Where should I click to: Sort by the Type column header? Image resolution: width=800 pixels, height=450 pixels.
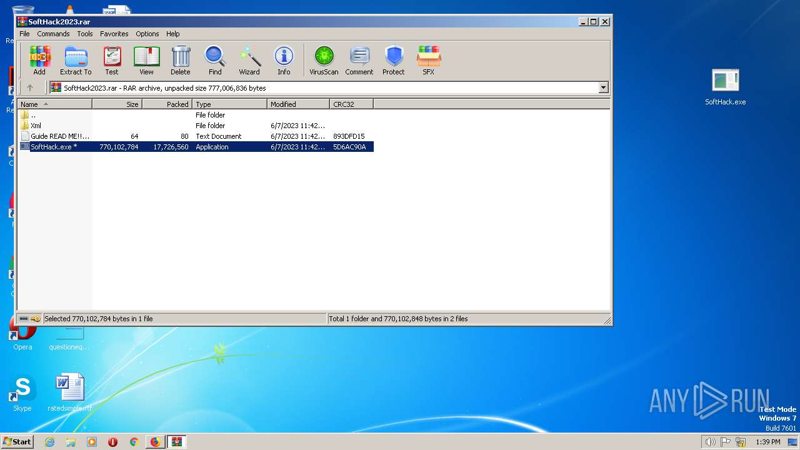[229, 104]
